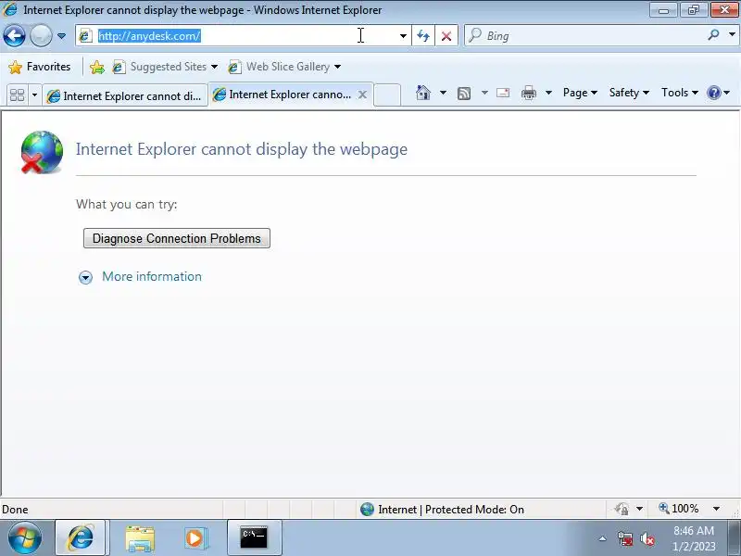Screen dimensions: 741x556
Task: Click the Forward navigation arrow
Action: [41, 35]
